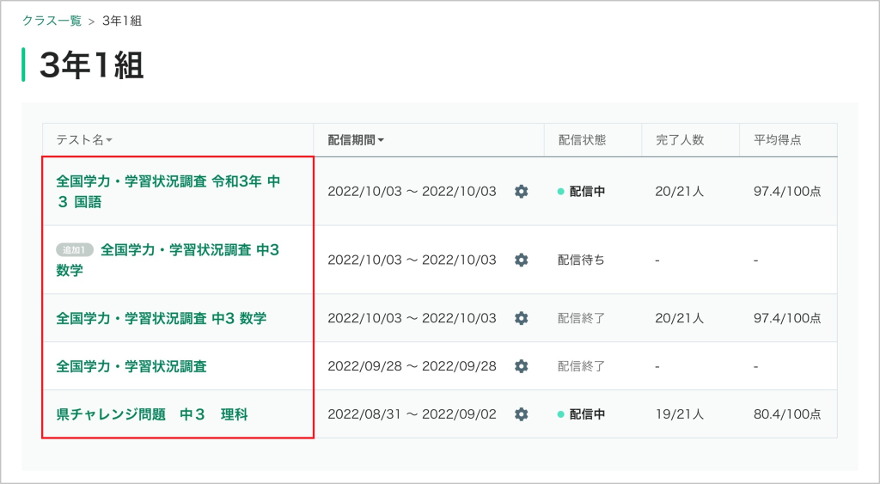Click 2022/08/31 ～ 2022/09/02 date range
880x484 pixels.
412,414
